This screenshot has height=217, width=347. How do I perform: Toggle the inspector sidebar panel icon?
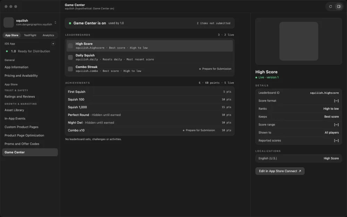pyautogui.click(x=339, y=6)
